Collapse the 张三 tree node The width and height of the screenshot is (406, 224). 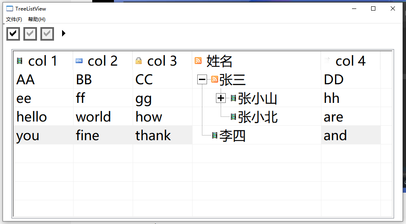202,79
